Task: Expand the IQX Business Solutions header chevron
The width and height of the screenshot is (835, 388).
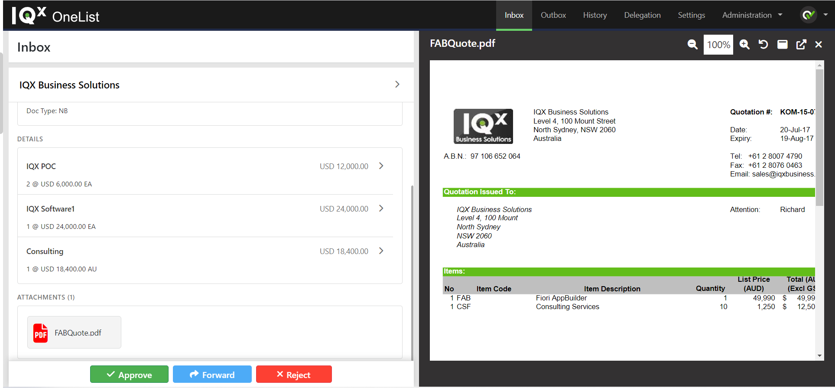Action: click(x=397, y=85)
